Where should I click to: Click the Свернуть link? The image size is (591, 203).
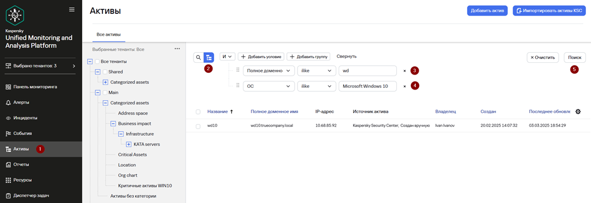tap(346, 57)
